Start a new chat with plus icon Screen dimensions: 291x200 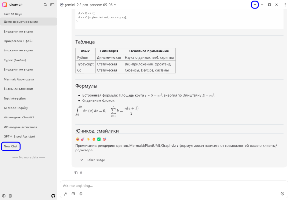pos(255,4)
